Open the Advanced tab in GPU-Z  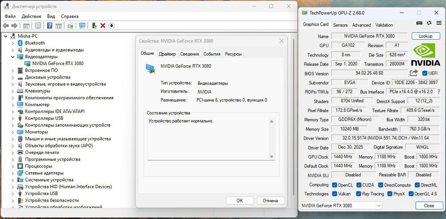[361, 25]
